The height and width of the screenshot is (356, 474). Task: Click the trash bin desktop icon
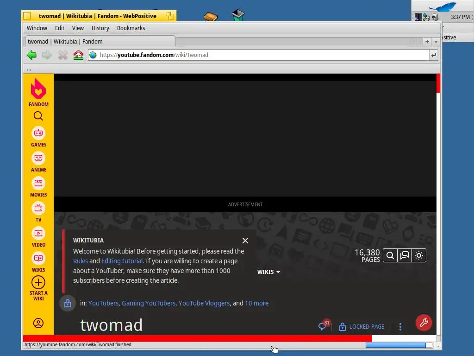point(238,15)
